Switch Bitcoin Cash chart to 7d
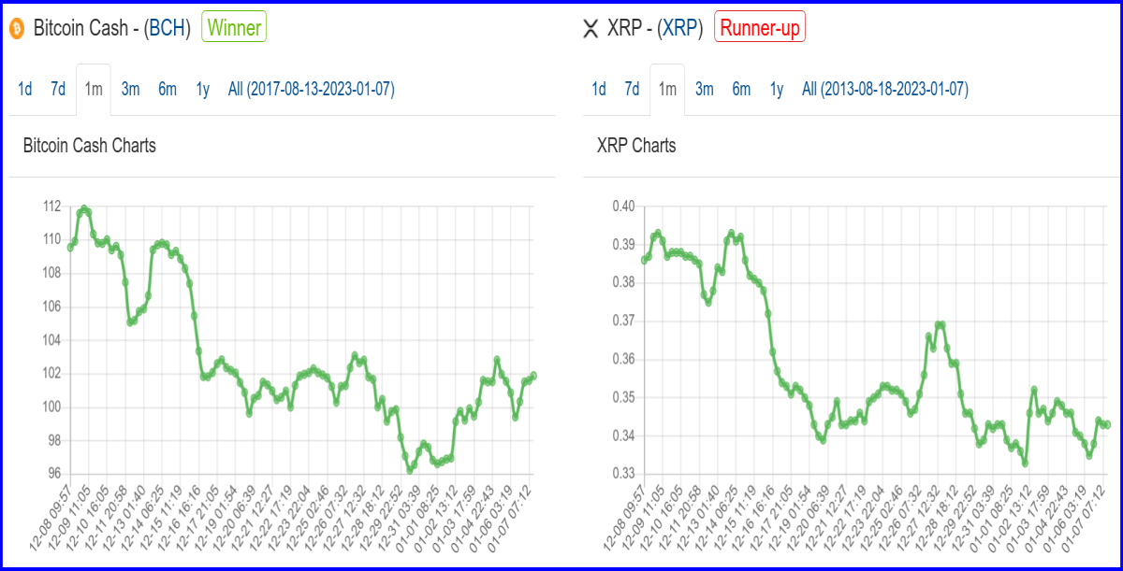 click(58, 90)
